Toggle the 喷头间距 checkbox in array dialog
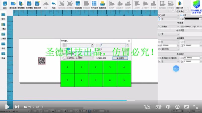Viewport: 202px width, 113px height. pos(98,58)
